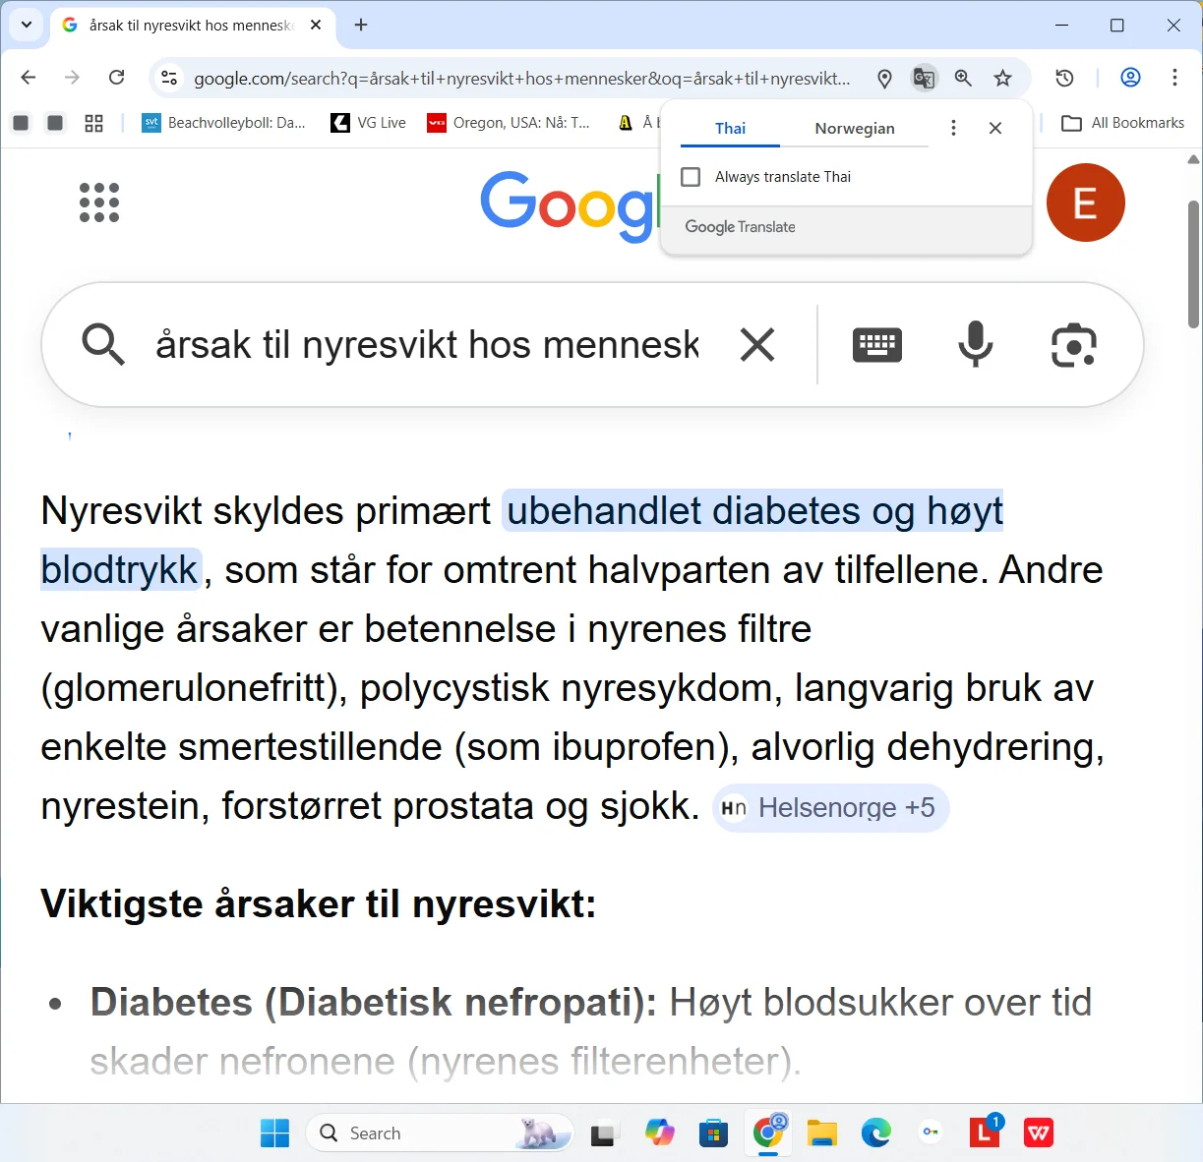The width and height of the screenshot is (1203, 1162).
Task: Open the VG Live bookmark
Action: [x=367, y=123]
